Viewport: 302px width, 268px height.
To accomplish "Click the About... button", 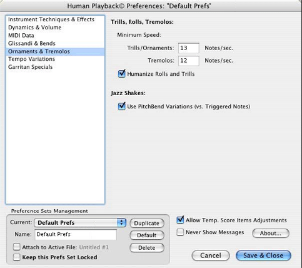I will [x=271, y=233].
